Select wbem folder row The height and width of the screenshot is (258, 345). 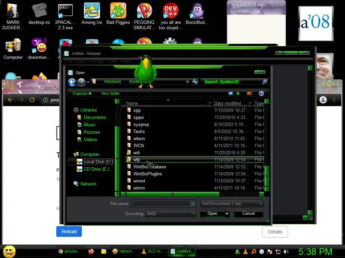pyautogui.click(x=195, y=138)
